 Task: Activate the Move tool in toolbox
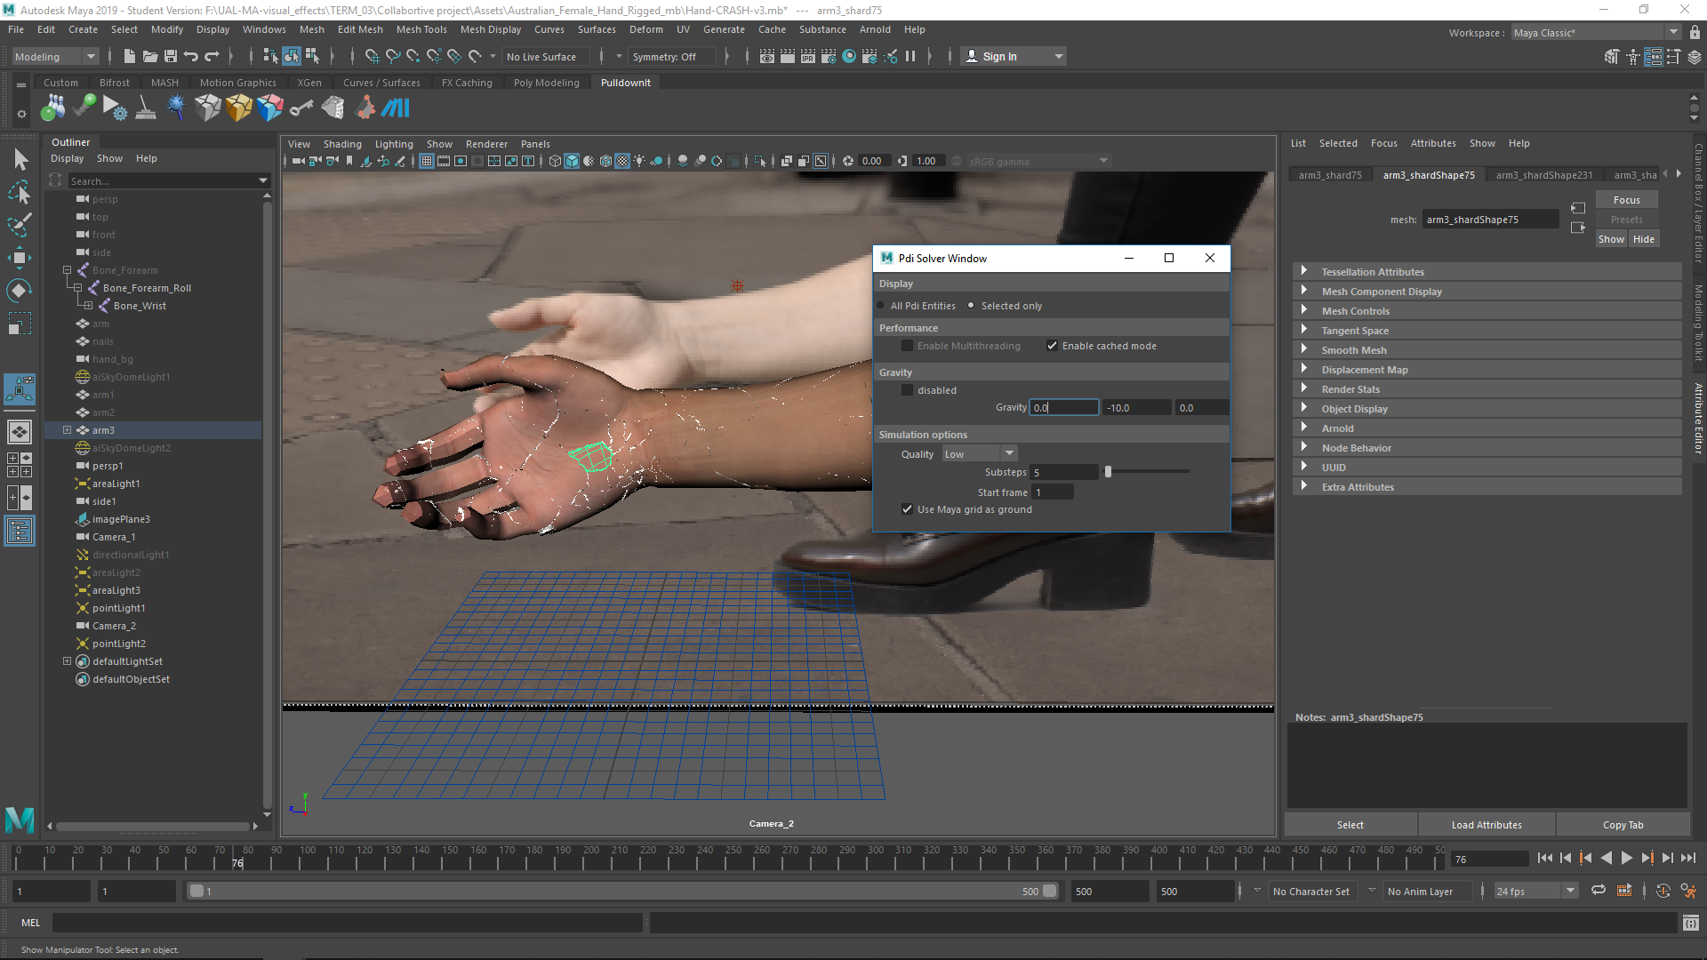[x=20, y=258]
